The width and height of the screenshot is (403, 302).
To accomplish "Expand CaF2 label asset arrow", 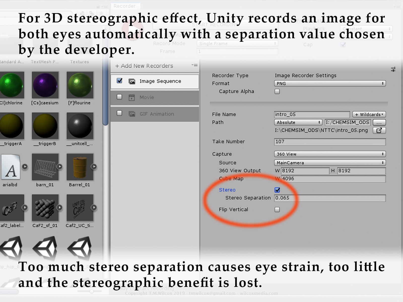I will 25,208.
